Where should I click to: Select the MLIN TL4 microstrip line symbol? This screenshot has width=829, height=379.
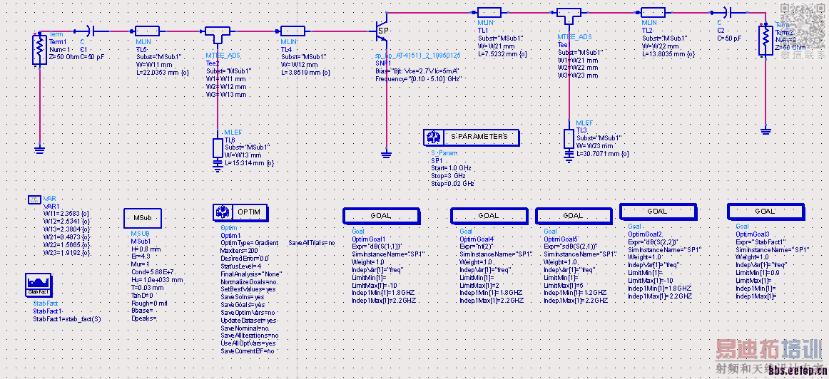pos(293,32)
